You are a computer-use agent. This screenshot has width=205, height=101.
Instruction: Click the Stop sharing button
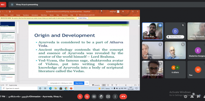[79, 83]
